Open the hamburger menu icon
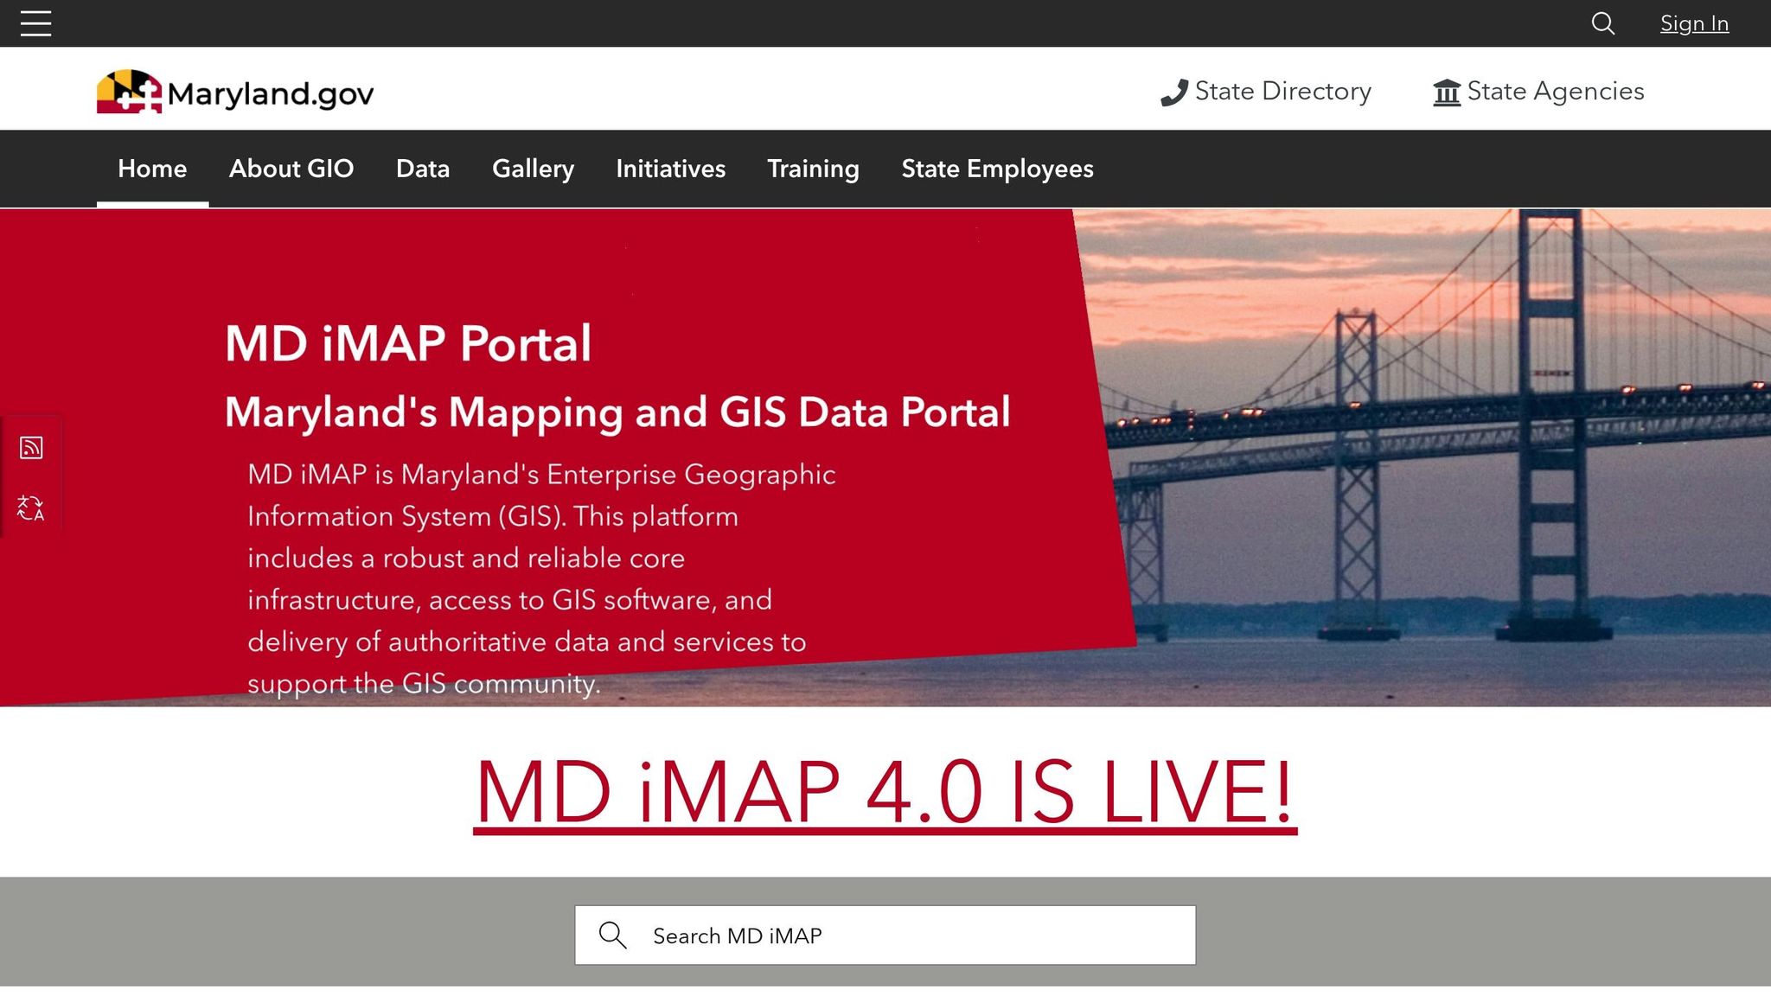1771x996 pixels. (x=35, y=23)
